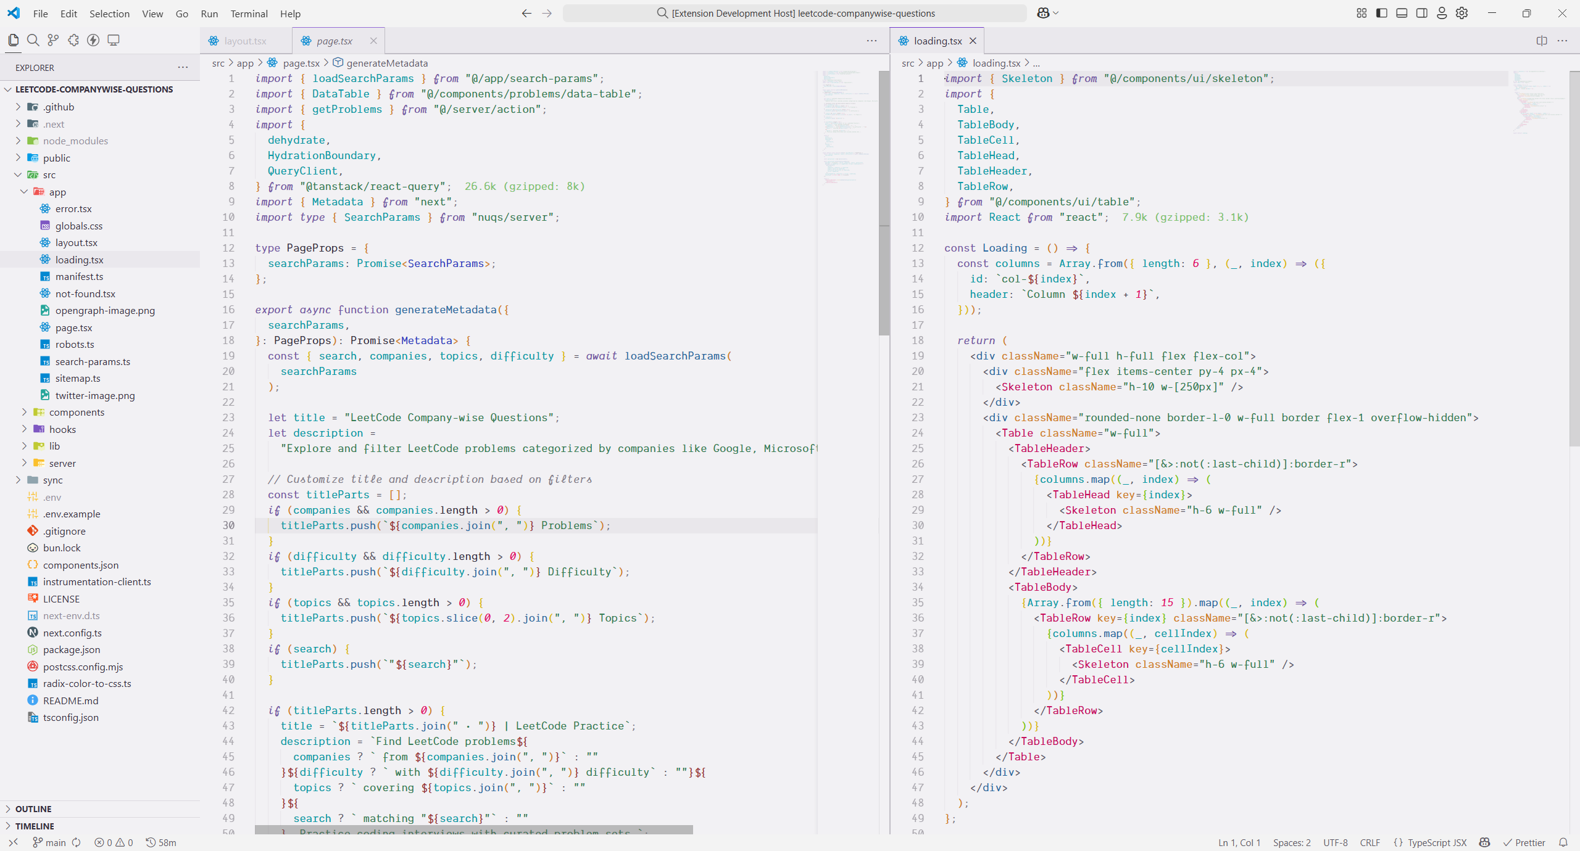
Task: Open the Source Control view icon
Action: tap(53, 40)
